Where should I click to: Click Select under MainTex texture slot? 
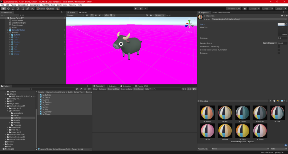pyautogui.click(x=284, y=34)
